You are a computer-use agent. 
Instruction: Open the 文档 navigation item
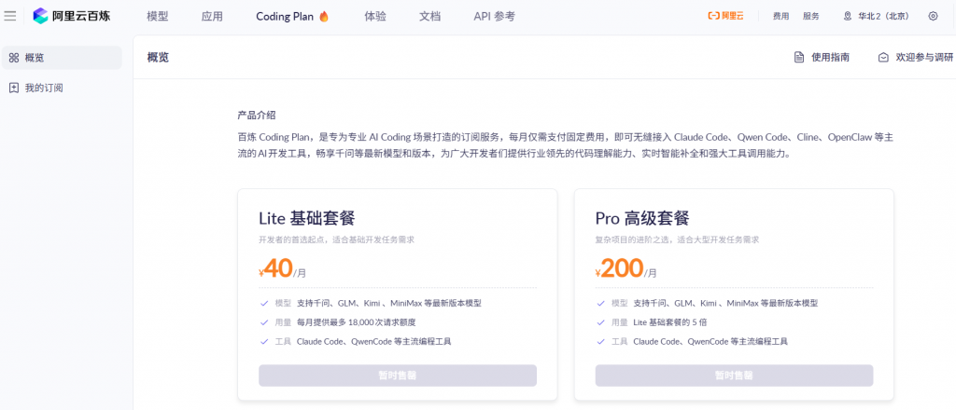[x=429, y=16]
